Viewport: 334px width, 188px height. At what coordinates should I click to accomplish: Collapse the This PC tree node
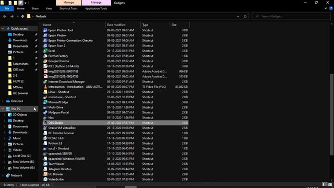pyautogui.click(x=3, y=109)
